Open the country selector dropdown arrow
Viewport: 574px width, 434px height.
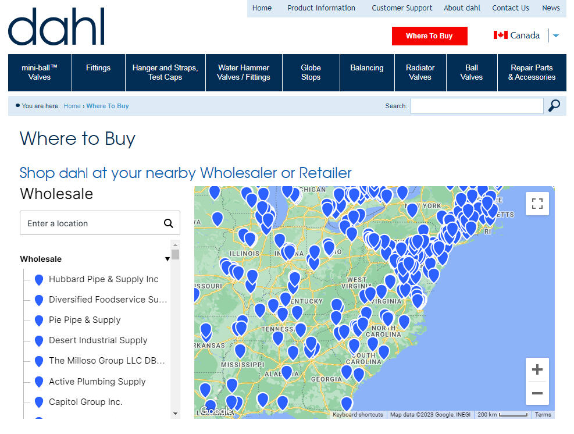(x=556, y=35)
